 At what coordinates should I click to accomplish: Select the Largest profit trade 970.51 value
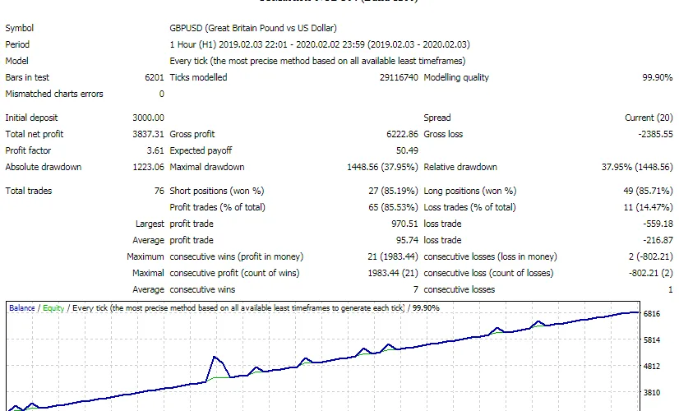click(x=404, y=224)
